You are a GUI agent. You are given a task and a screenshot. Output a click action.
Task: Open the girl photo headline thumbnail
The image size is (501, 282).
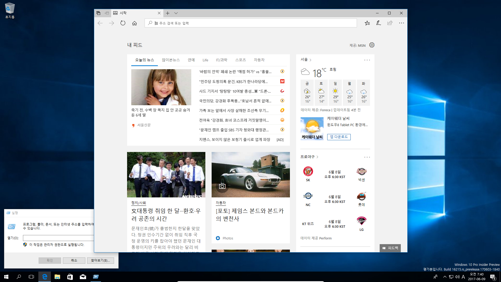point(161,87)
